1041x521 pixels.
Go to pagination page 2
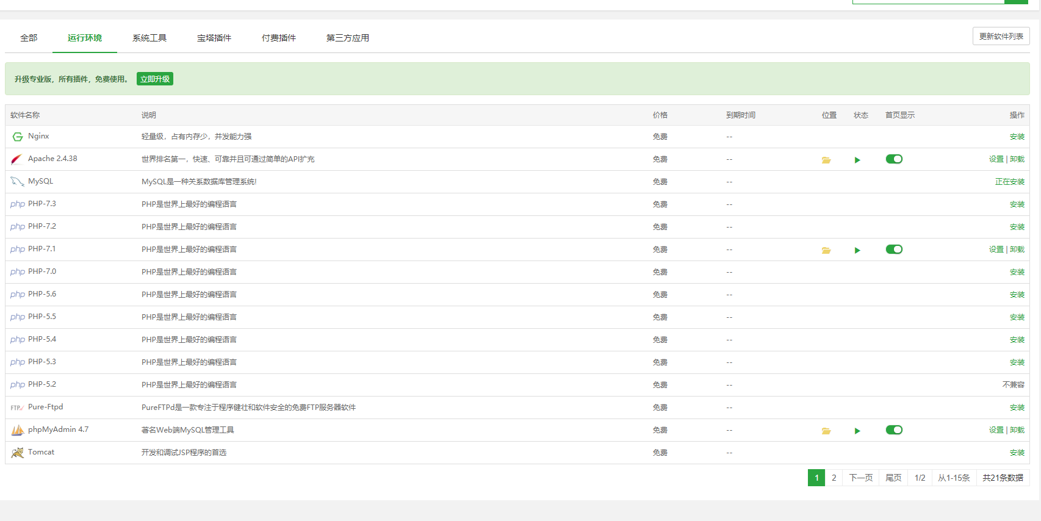point(834,478)
